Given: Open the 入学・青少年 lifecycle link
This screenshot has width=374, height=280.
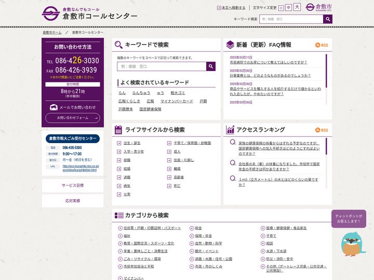Looking at the screenshot, I should tap(133, 151).
